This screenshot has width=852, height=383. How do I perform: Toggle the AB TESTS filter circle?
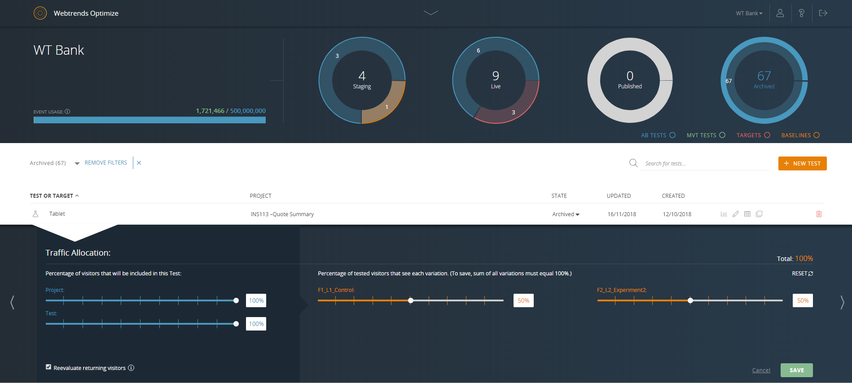(672, 135)
